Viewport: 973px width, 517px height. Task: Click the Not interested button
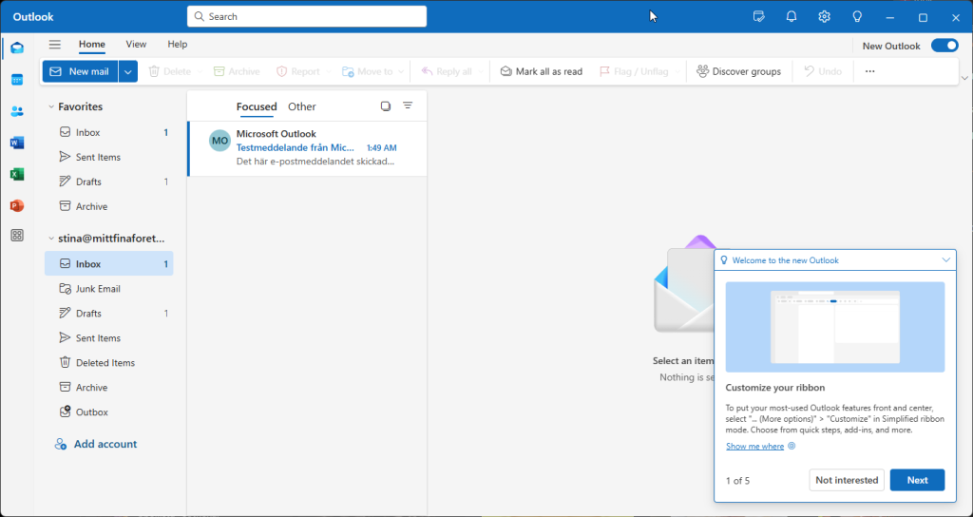point(847,480)
